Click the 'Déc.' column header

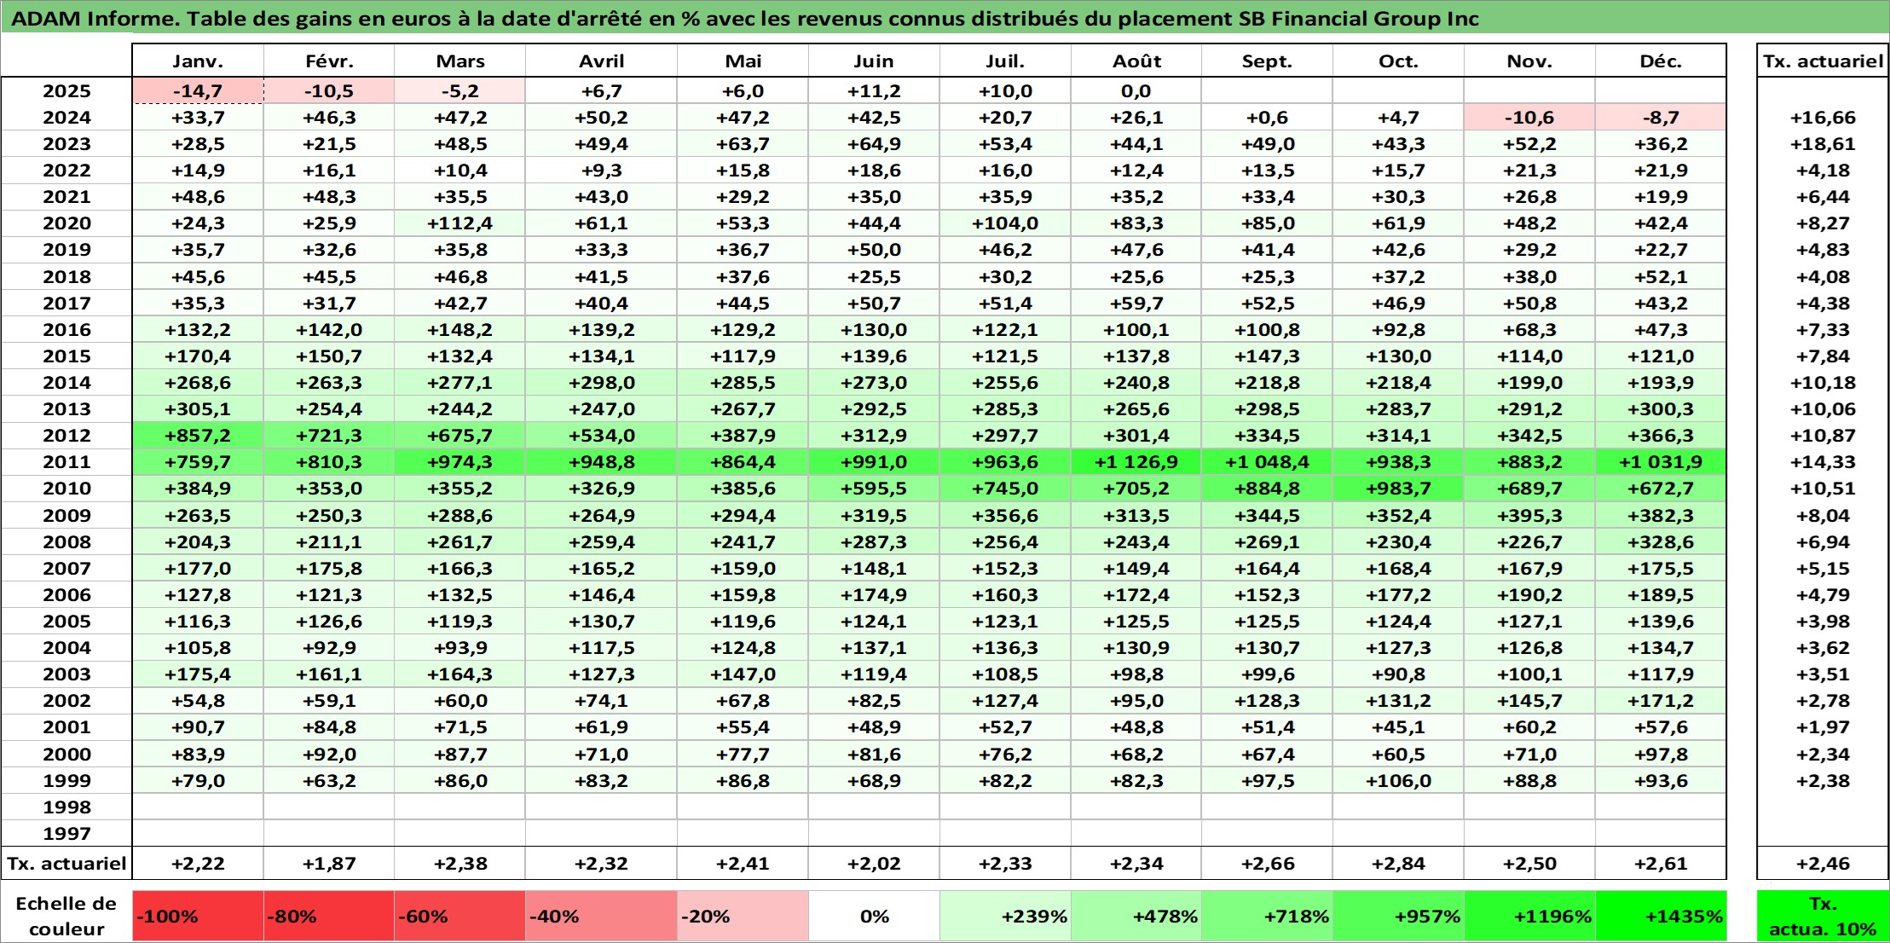[1661, 61]
